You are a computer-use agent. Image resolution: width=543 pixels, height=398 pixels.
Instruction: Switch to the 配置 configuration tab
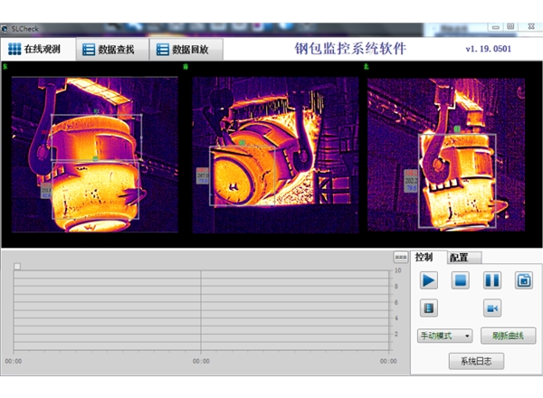pyautogui.click(x=460, y=258)
